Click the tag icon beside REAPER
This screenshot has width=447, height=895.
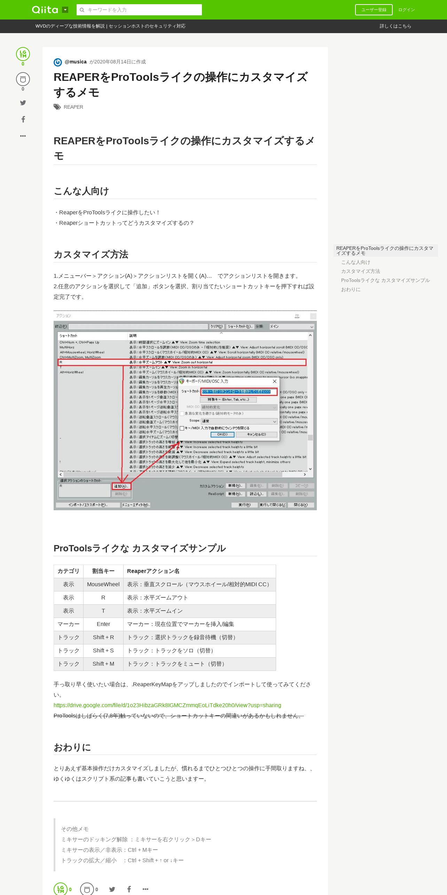click(57, 107)
